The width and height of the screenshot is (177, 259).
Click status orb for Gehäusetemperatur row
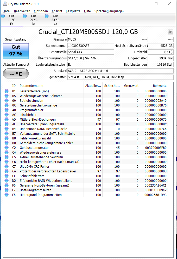pyautogui.click(x=7, y=148)
